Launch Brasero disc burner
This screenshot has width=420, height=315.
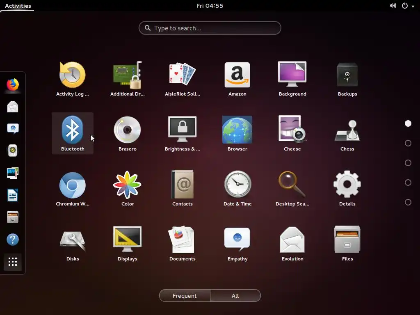[128, 133]
